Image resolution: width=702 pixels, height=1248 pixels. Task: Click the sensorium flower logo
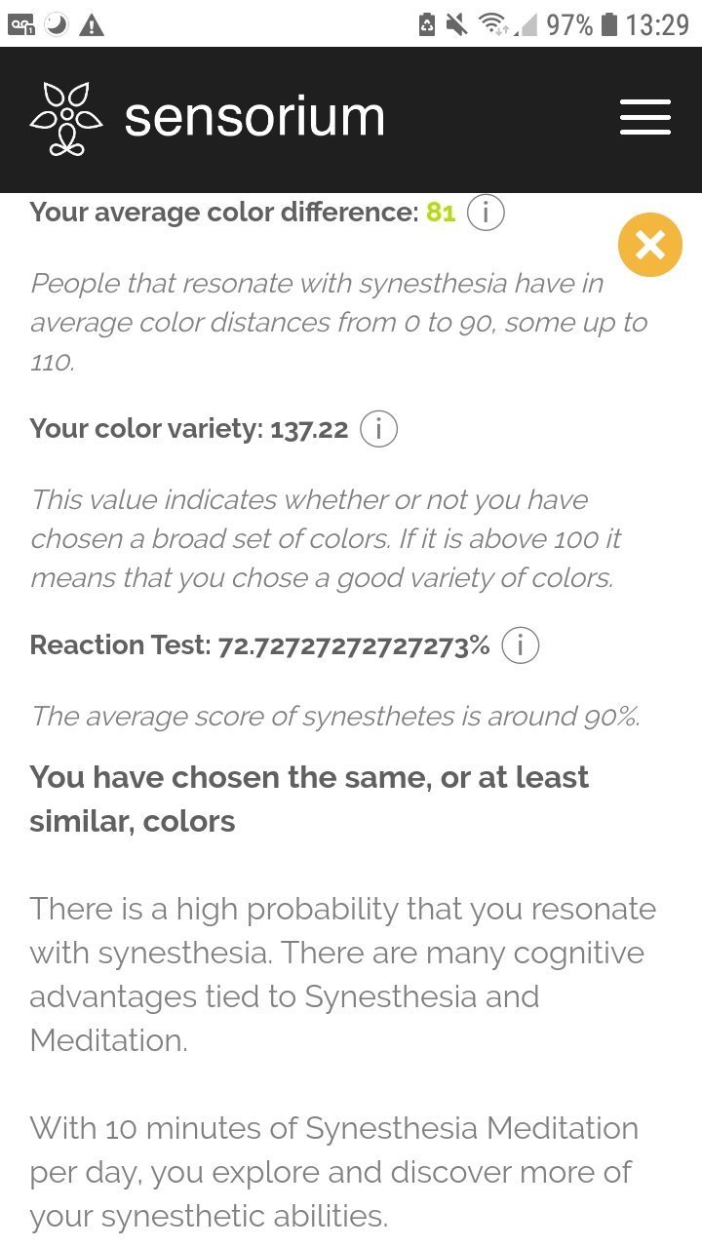(x=65, y=119)
